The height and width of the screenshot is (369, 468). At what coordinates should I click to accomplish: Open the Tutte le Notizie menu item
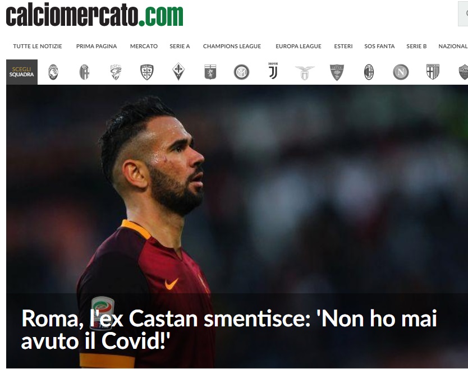[x=38, y=46]
